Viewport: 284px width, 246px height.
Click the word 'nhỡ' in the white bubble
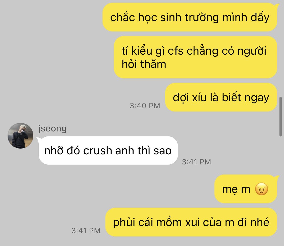(x=54, y=151)
